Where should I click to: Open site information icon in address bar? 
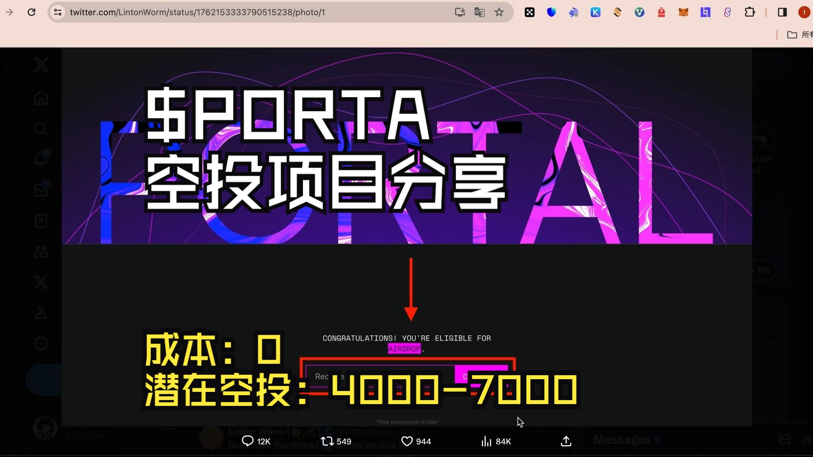coord(58,12)
